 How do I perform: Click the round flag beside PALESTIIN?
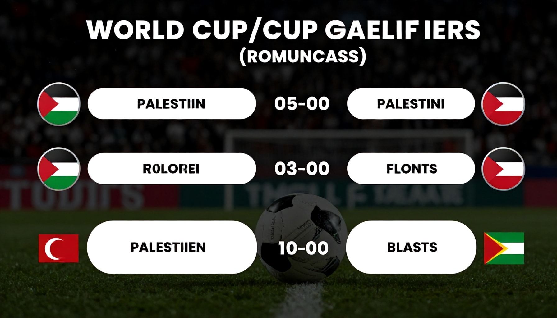pos(59,104)
